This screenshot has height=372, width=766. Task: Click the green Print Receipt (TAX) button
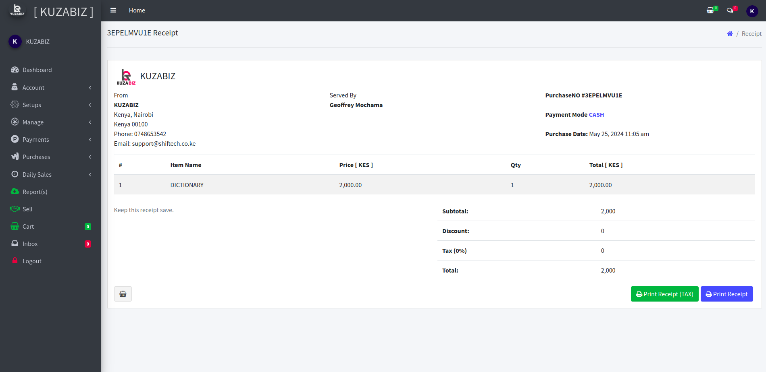[664, 294]
